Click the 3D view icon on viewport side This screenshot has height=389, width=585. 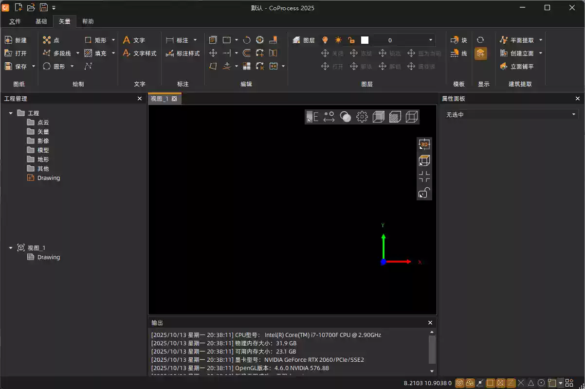pyautogui.click(x=424, y=144)
